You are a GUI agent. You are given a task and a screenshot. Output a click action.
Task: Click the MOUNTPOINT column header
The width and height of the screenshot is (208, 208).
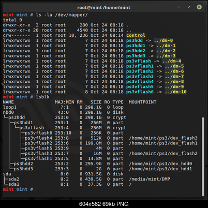pos(142,102)
